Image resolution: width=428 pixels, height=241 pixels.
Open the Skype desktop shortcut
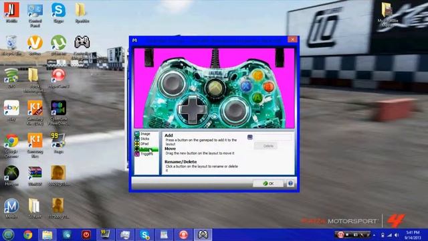[58, 13]
